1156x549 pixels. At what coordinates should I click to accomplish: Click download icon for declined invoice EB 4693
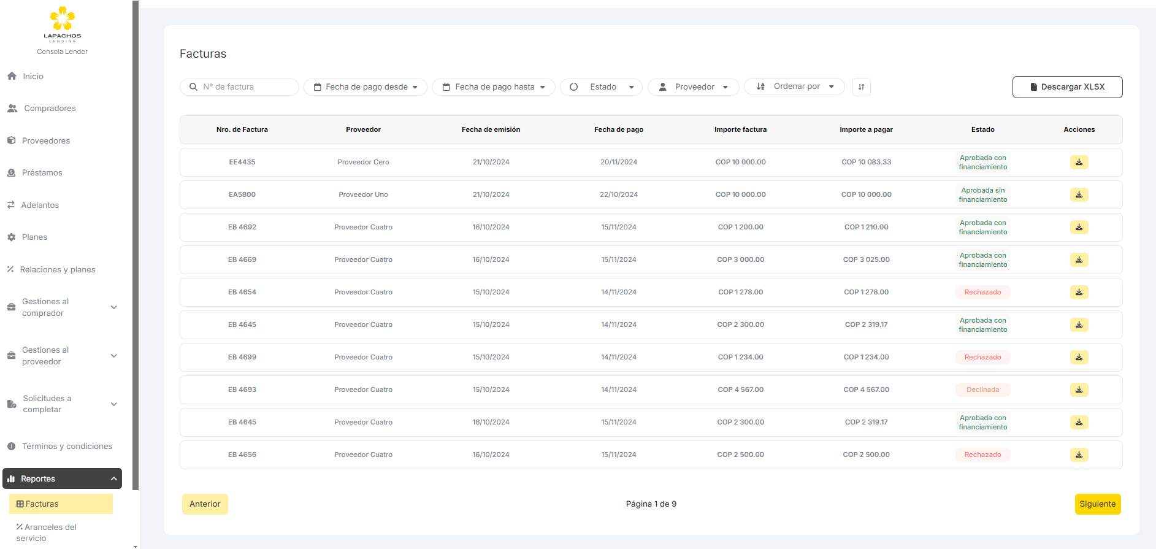coord(1079,390)
